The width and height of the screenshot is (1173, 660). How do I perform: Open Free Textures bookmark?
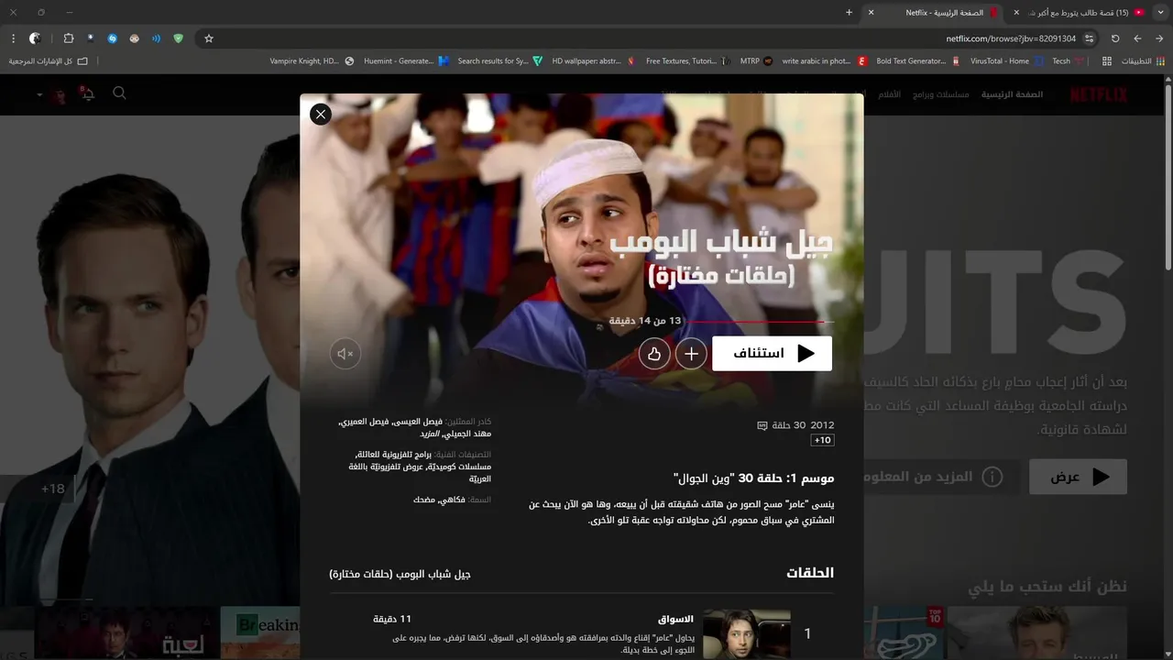pyautogui.click(x=686, y=61)
